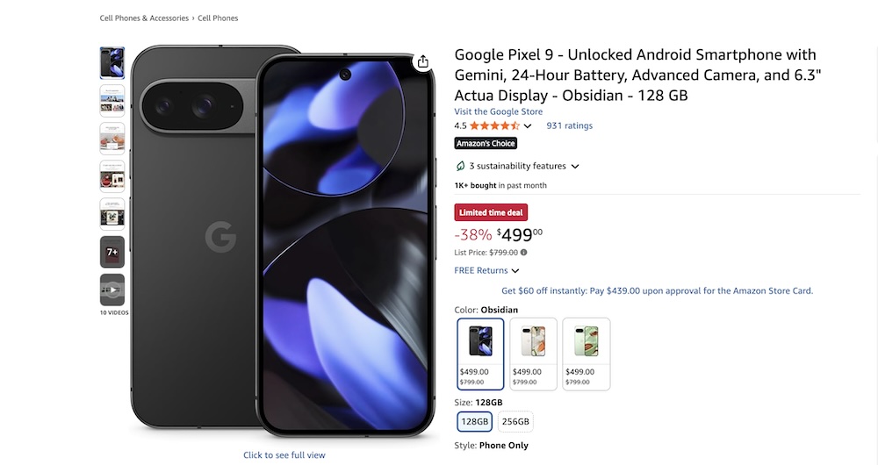878x465 pixels.
Task: Click the Amazon's Choice badge
Action: pos(486,143)
